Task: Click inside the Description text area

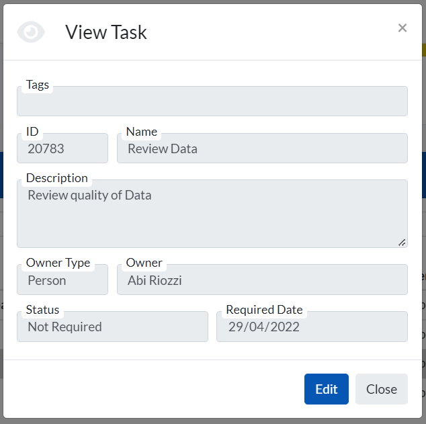Action: point(212,215)
